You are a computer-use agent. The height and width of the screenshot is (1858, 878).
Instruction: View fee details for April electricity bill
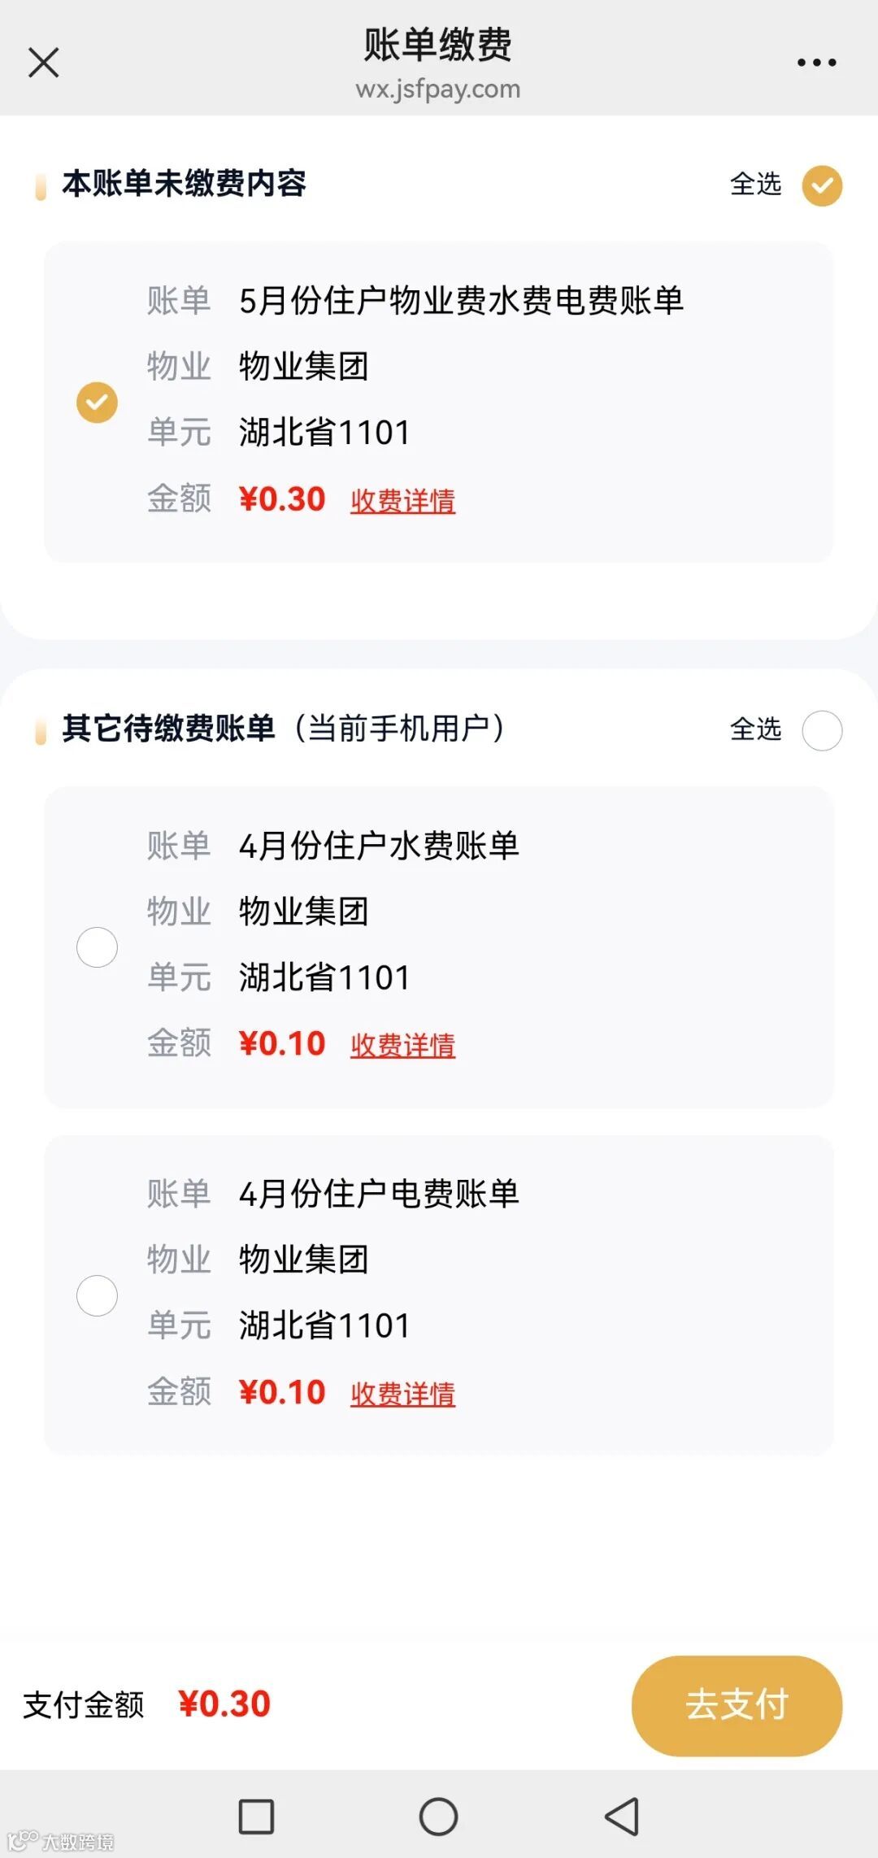[x=402, y=1394]
